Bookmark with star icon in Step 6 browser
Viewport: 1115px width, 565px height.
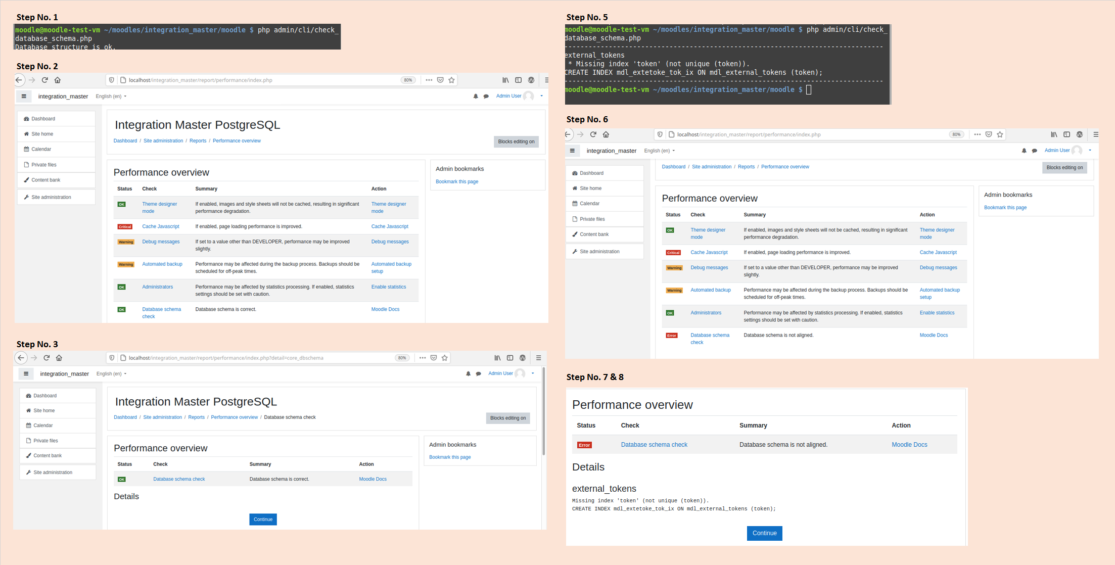(x=1000, y=134)
